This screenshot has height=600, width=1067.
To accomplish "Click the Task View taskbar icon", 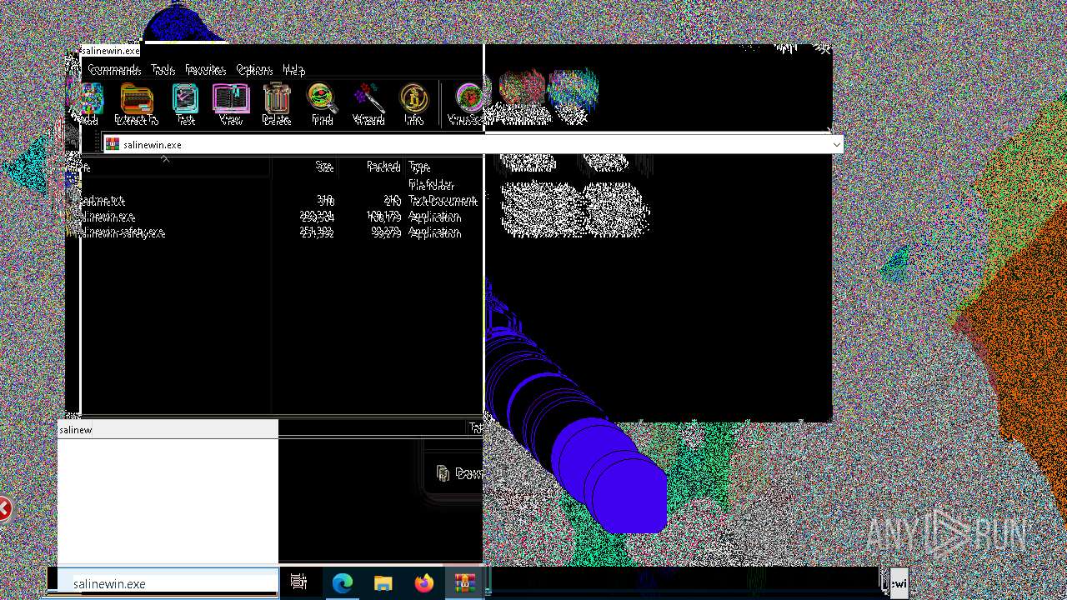I will [298, 582].
